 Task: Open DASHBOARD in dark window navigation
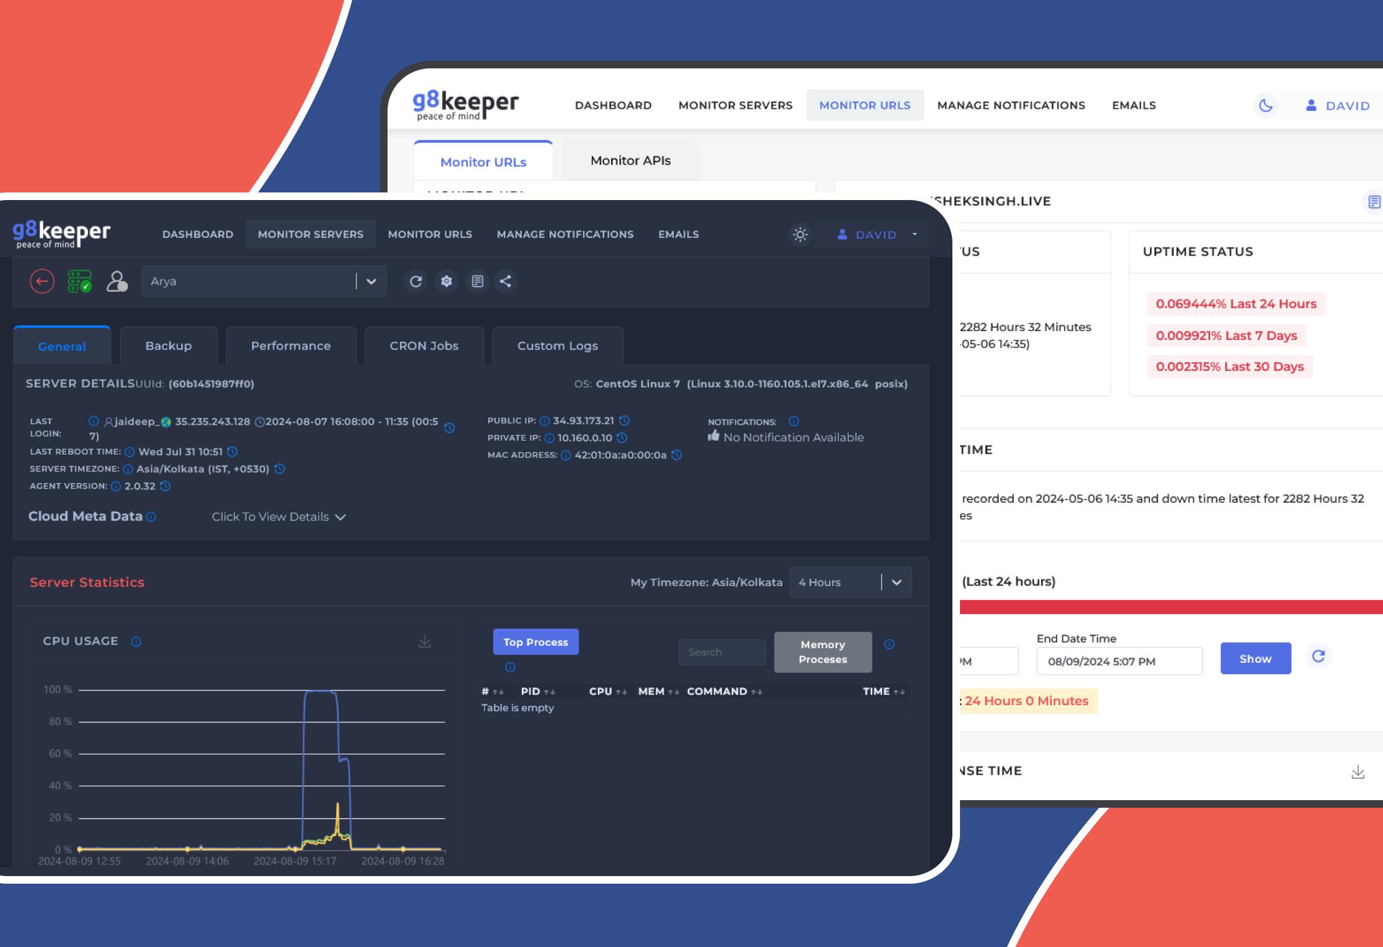coord(198,234)
